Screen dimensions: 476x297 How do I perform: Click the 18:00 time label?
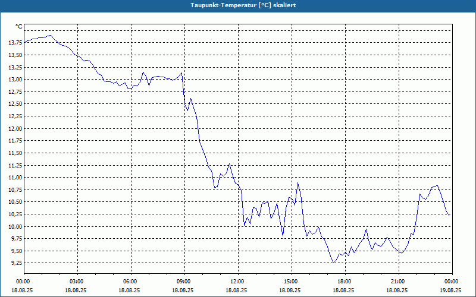coord(345,282)
